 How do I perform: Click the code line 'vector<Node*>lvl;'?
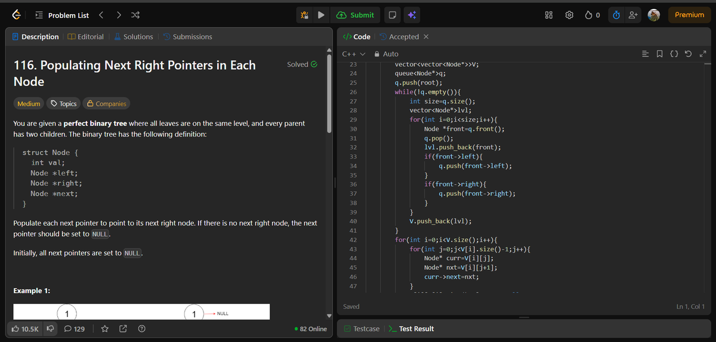tap(440, 110)
